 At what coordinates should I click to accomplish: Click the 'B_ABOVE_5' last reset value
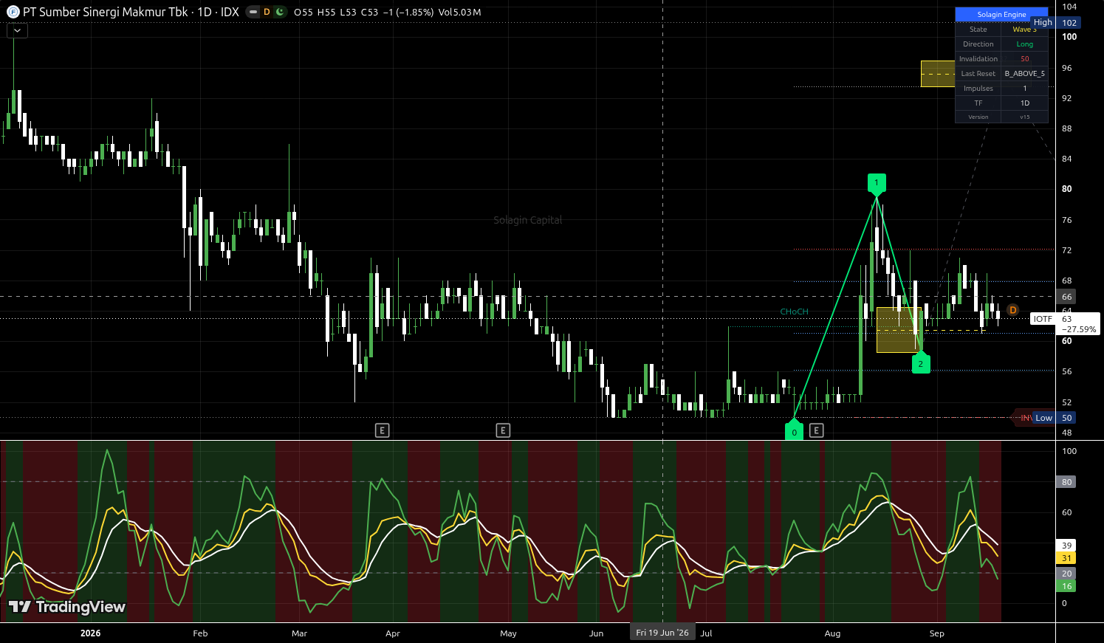(x=1024, y=74)
